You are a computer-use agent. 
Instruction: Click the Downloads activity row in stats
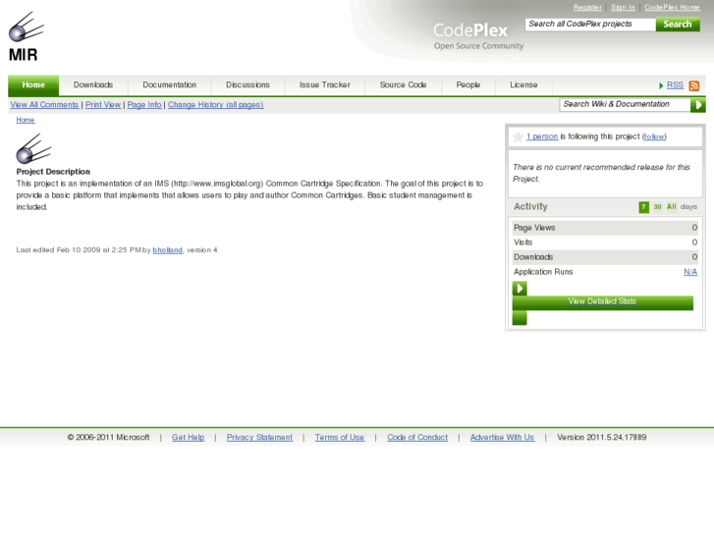point(605,257)
